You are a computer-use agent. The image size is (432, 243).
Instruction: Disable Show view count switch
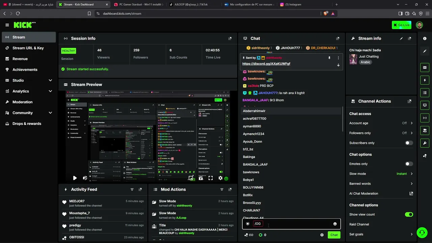click(x=409, y=215)
